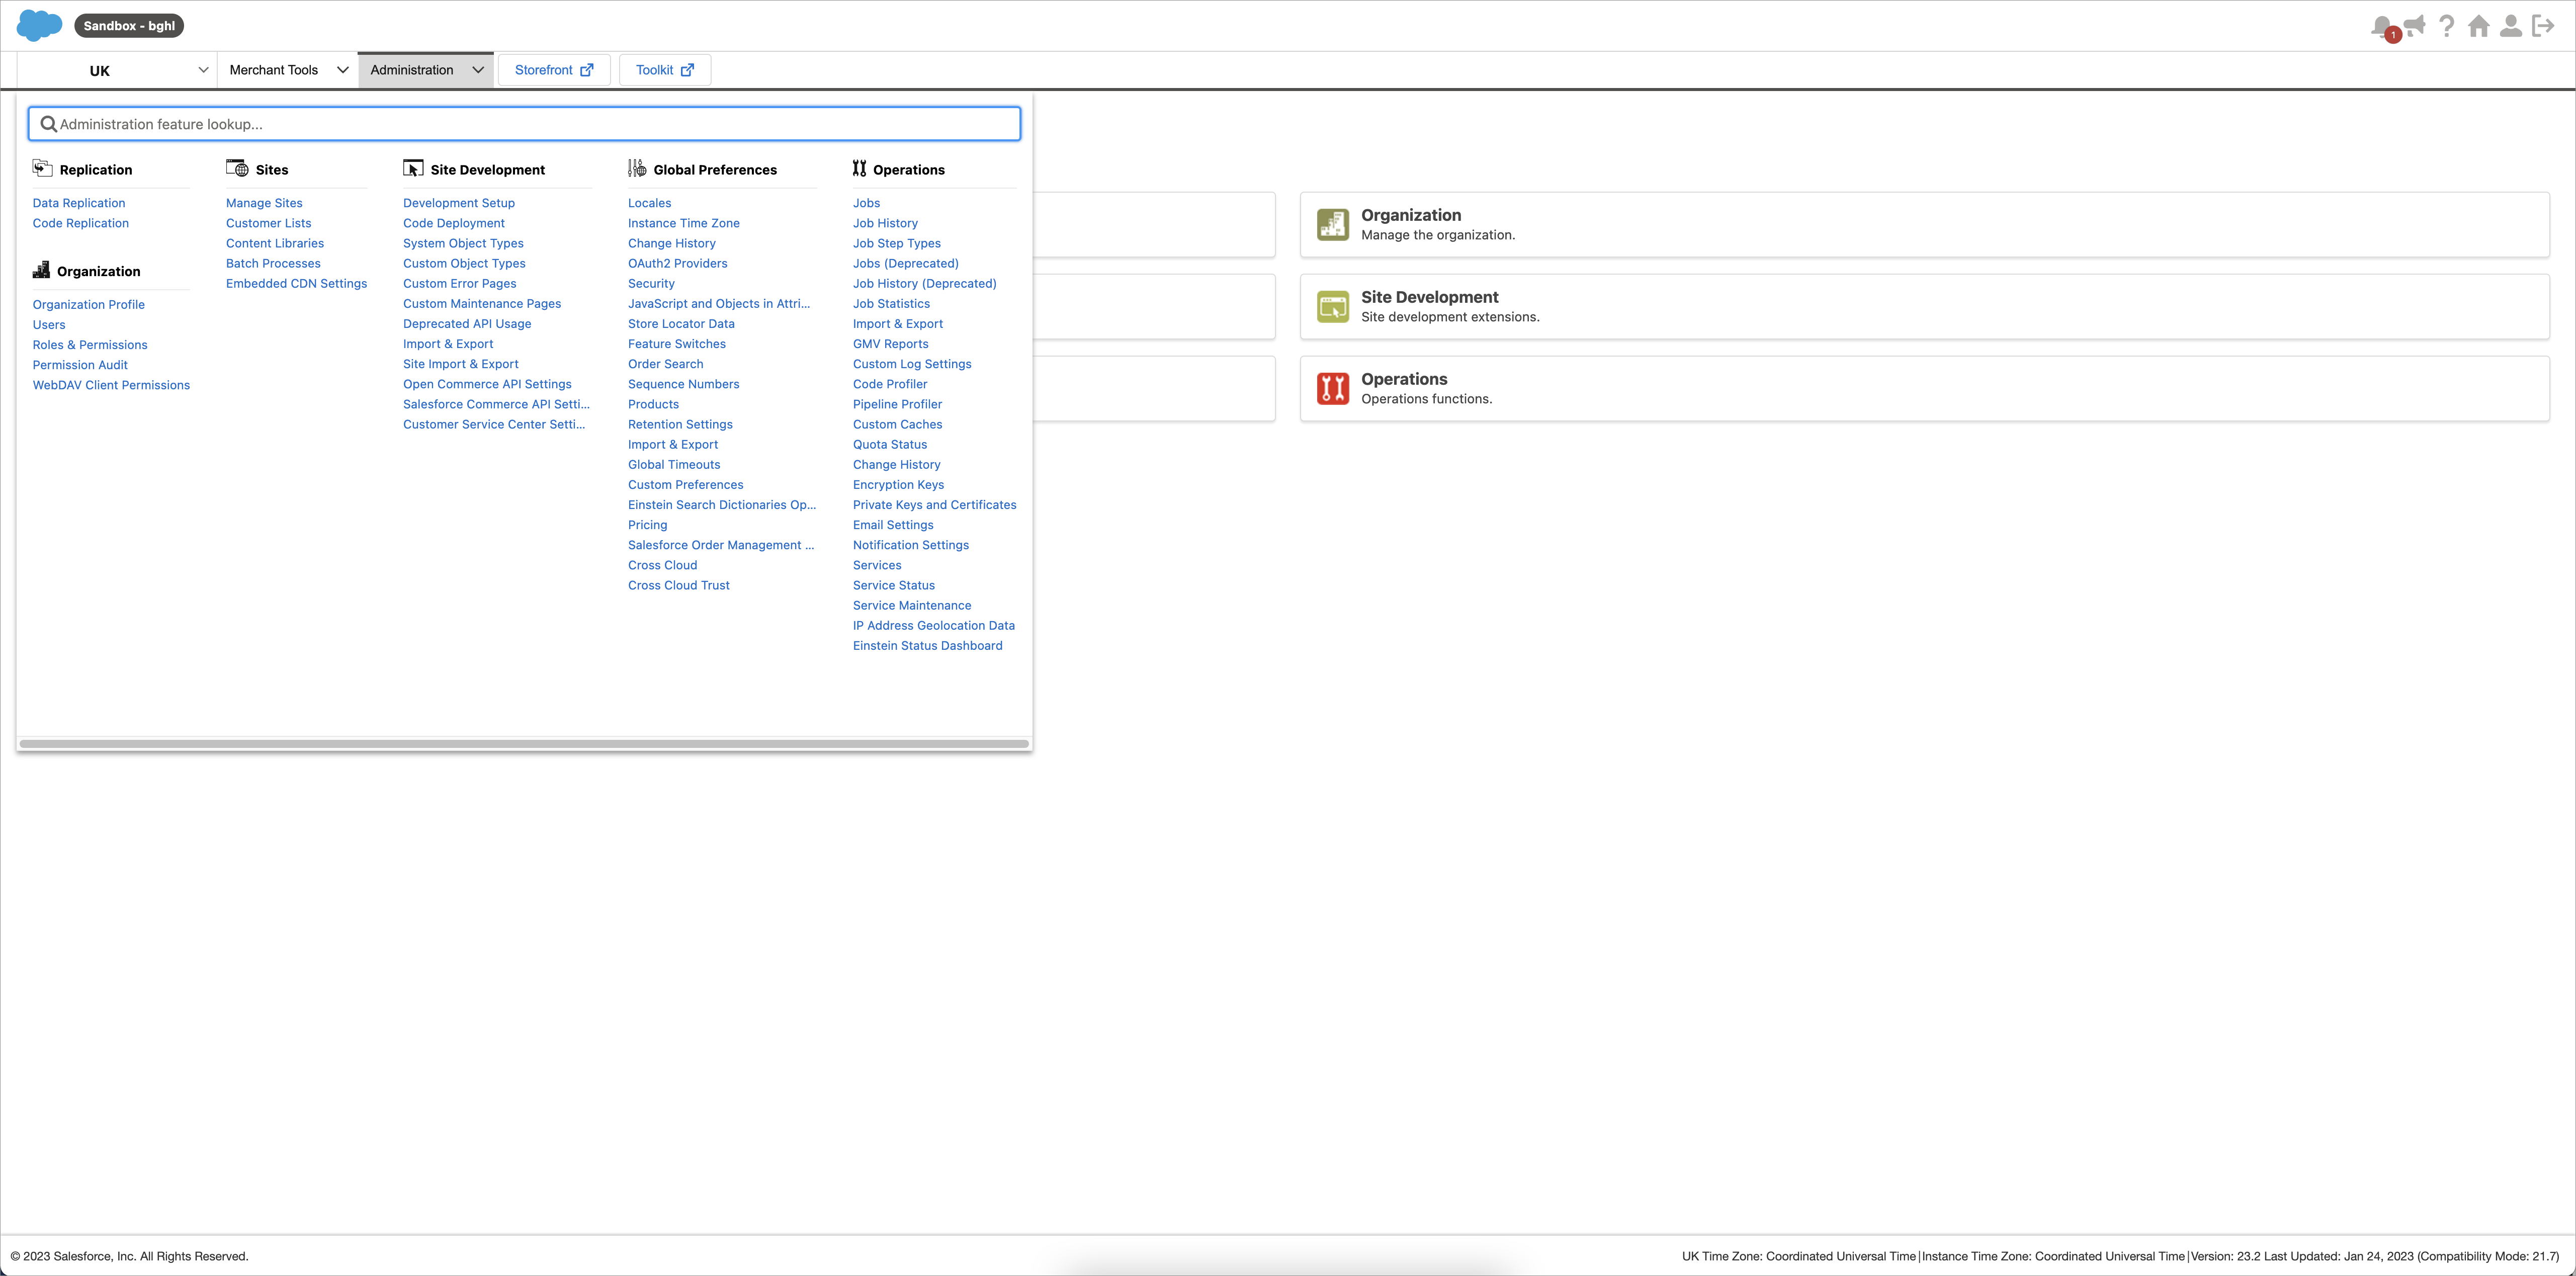Collapse the Administration menu chevron

[x=478, y=70]
